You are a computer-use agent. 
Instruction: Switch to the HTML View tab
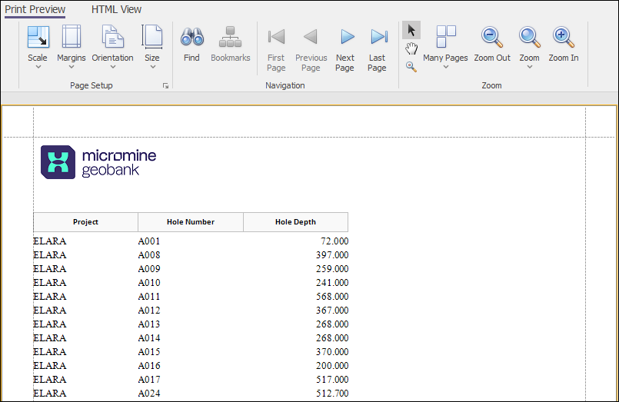(x=116, y=9)
